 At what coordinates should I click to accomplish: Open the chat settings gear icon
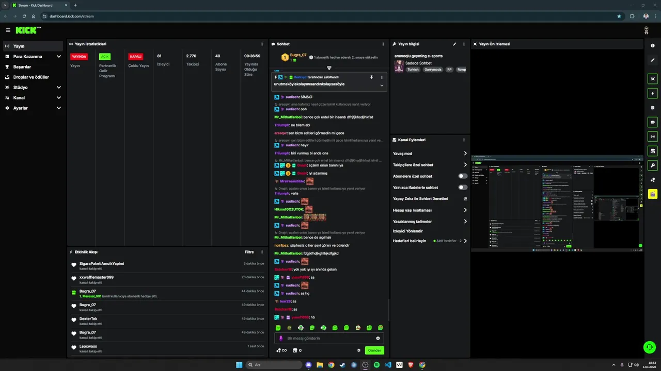(359, 350)
